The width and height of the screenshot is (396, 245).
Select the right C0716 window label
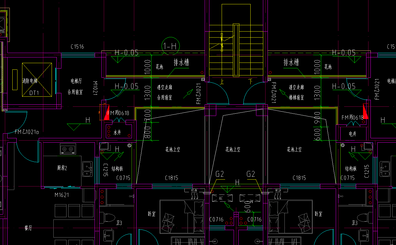(254, 219)
